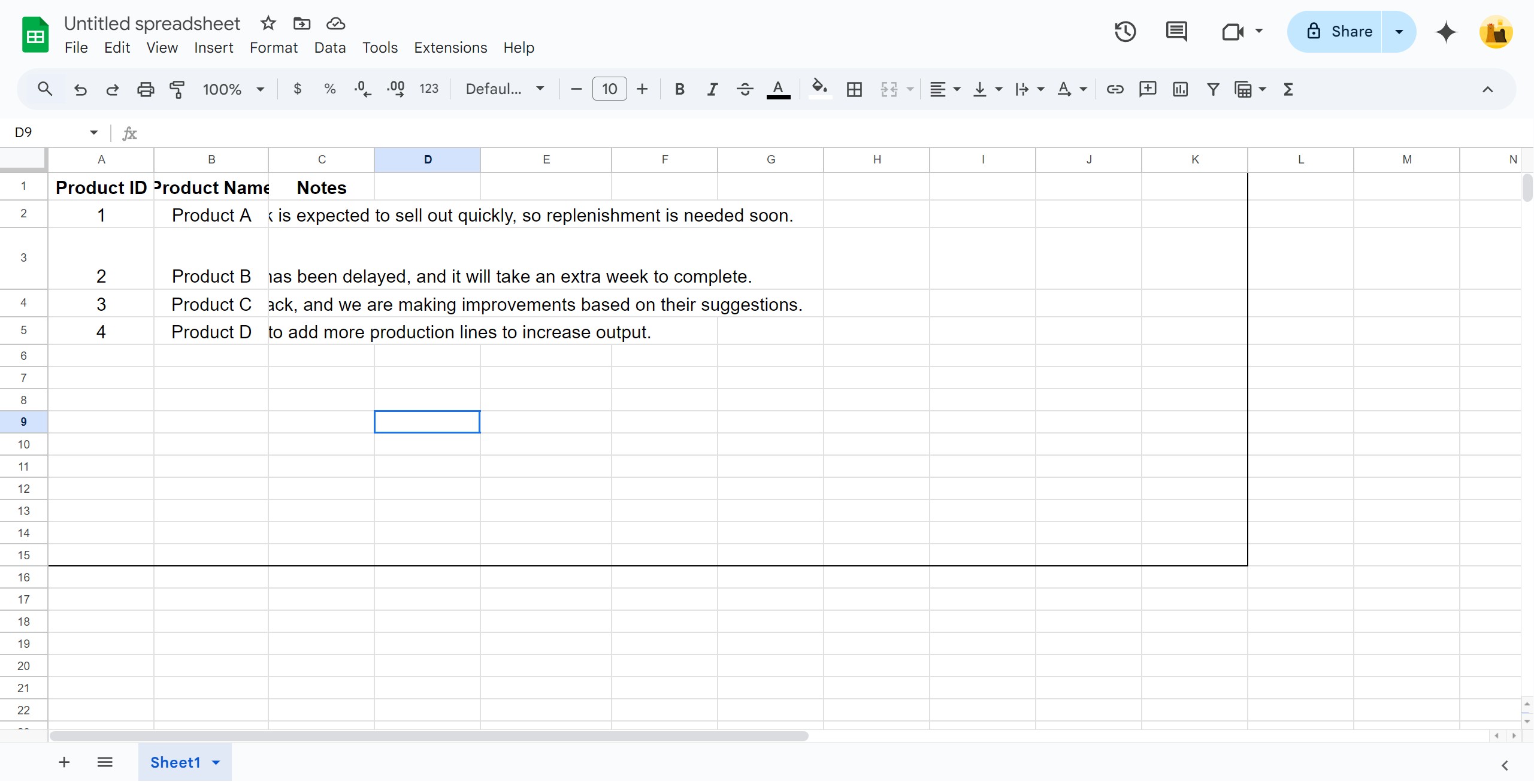
Task: Click the font size field
Action: [x=609, y=89]
